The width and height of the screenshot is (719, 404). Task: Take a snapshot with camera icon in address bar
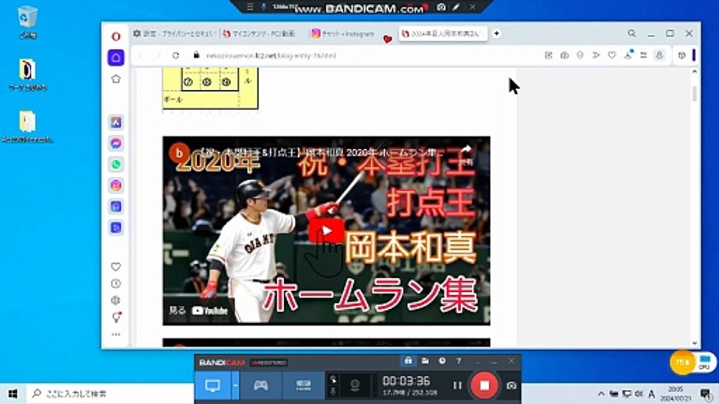coord(565,55)
